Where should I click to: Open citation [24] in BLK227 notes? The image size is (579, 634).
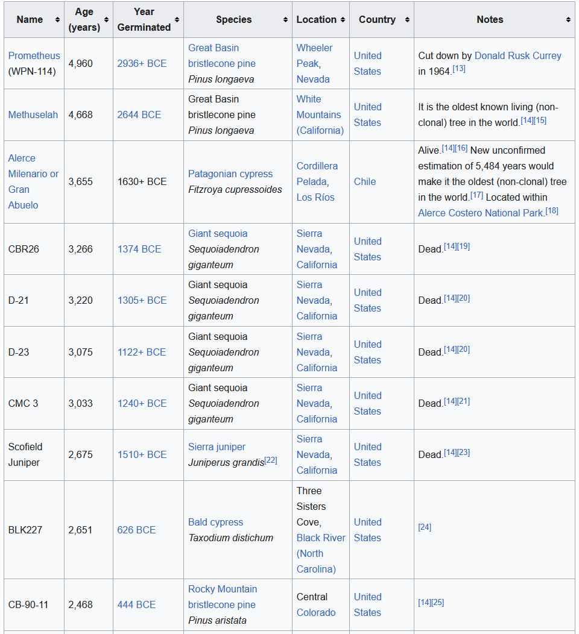coord(425,527)
